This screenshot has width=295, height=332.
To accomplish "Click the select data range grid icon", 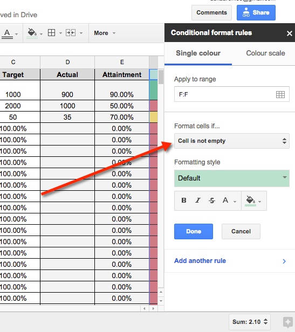I will (280, 94).
